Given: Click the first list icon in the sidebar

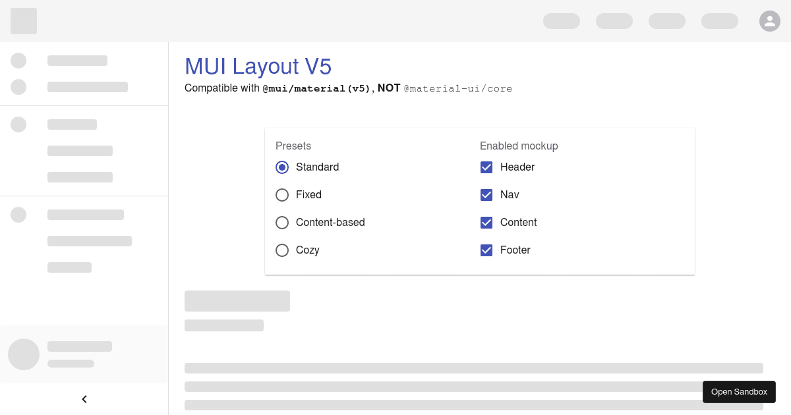Looking at the screenshot, I should coord(18,61).
